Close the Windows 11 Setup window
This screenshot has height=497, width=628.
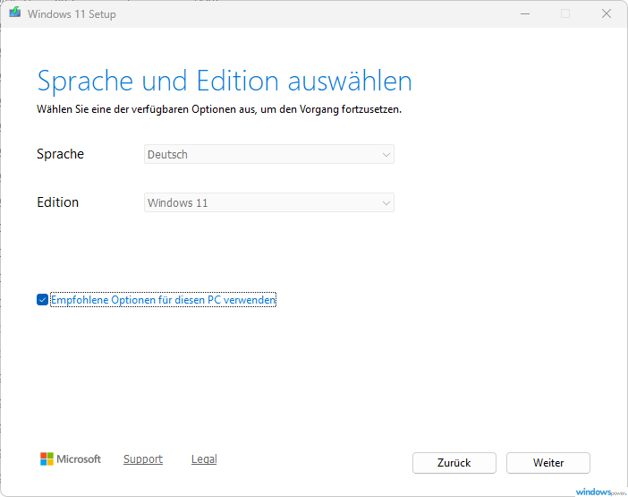click(607, 14)
